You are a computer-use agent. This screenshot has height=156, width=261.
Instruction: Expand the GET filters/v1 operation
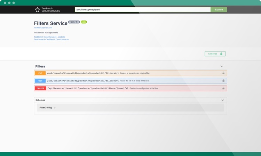pos(130,81)
